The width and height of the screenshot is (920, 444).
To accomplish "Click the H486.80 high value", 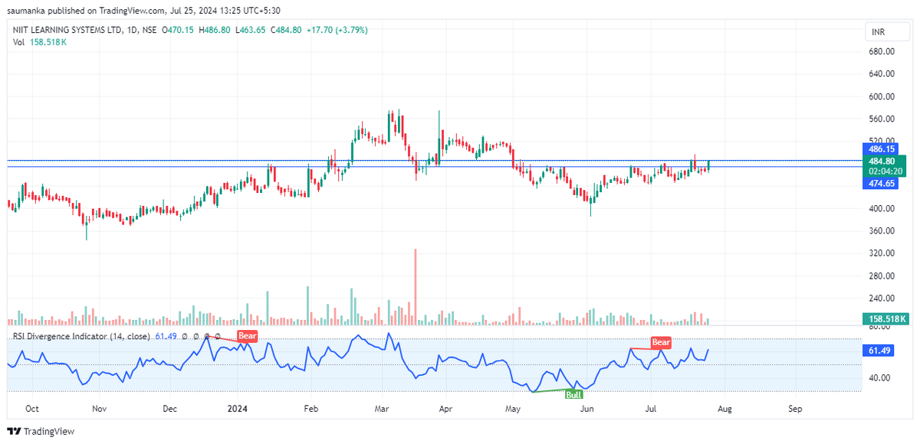I will point(216,30).
